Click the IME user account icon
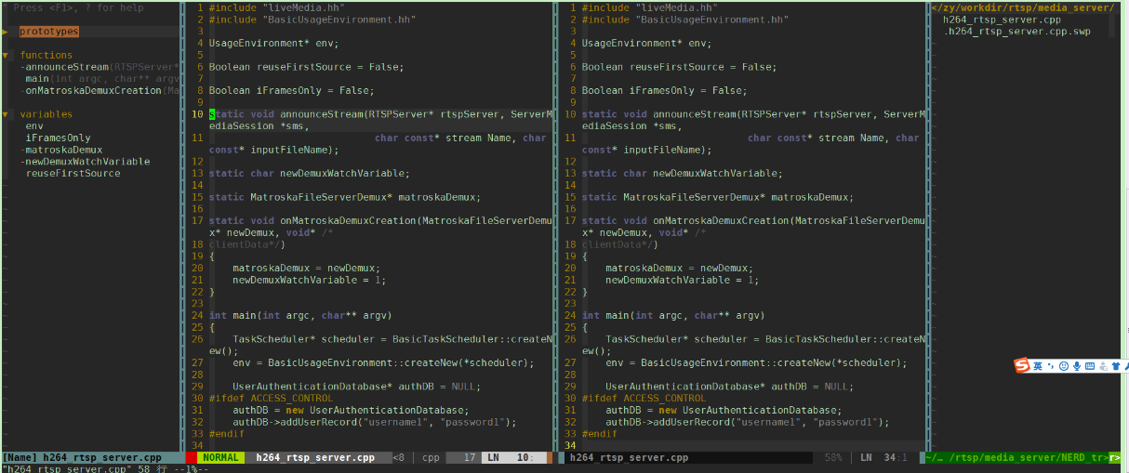 (1103, 366)
